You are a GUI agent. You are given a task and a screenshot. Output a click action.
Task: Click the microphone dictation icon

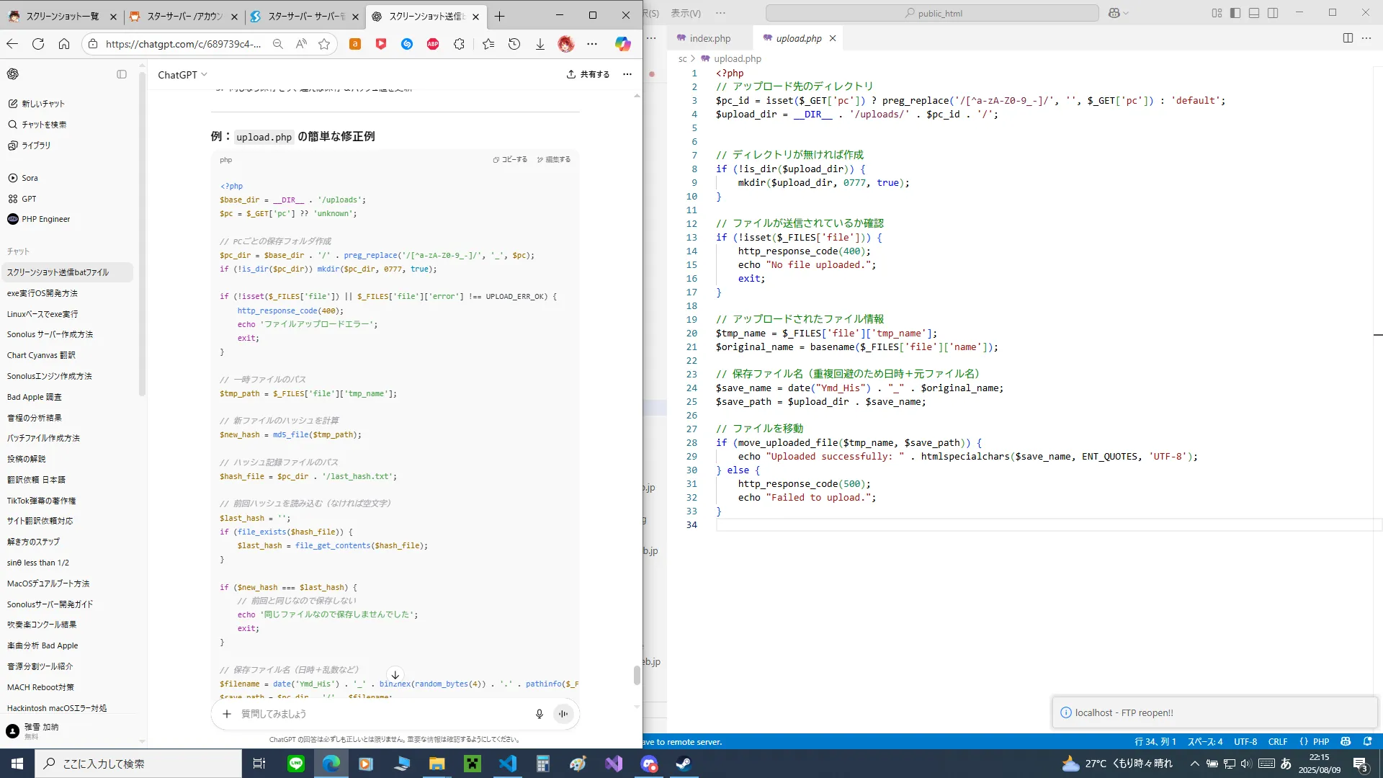pos(539,714)
